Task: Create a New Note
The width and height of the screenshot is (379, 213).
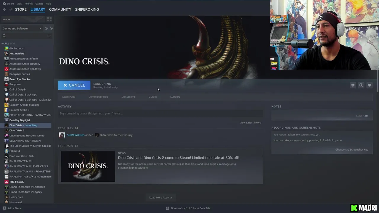Action: click(x=362, y=116)
